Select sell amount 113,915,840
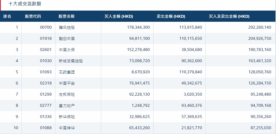Viewport: 276px width, 134px height. [191, 27]
